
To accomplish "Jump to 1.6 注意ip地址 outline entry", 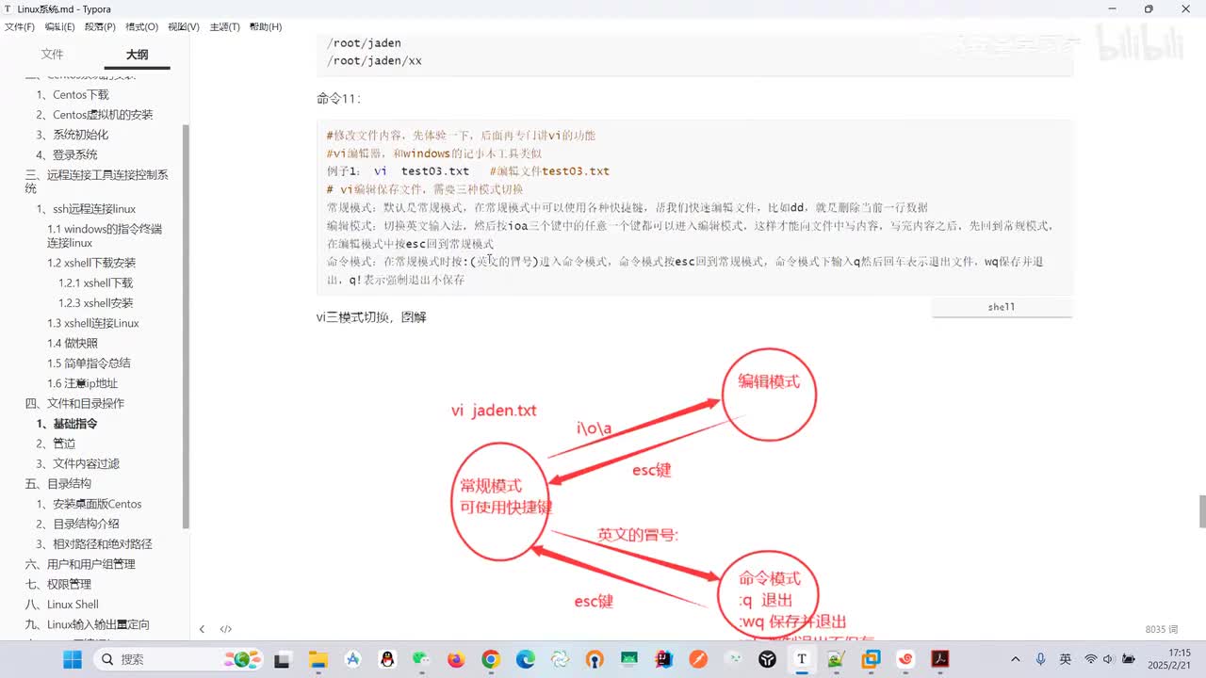I will click(82, 383).
